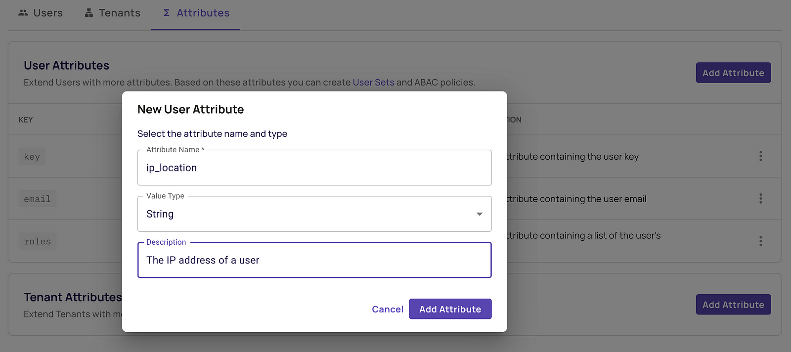Click the Tenants hierarchy icon
Screen dimensions: 791x352
[x=90, y=12]
